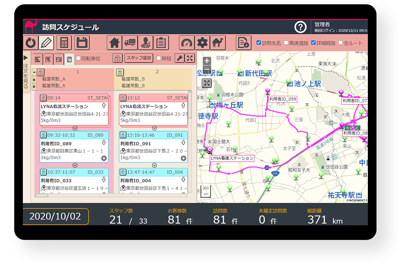This screenshot has height=264, width=411.
Task: Enable the 高速道路 checkbox
Action: point(286,43)
